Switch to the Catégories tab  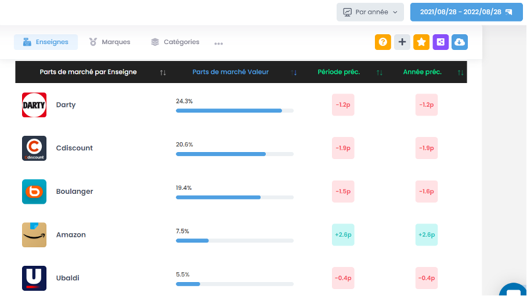point(175,42)
